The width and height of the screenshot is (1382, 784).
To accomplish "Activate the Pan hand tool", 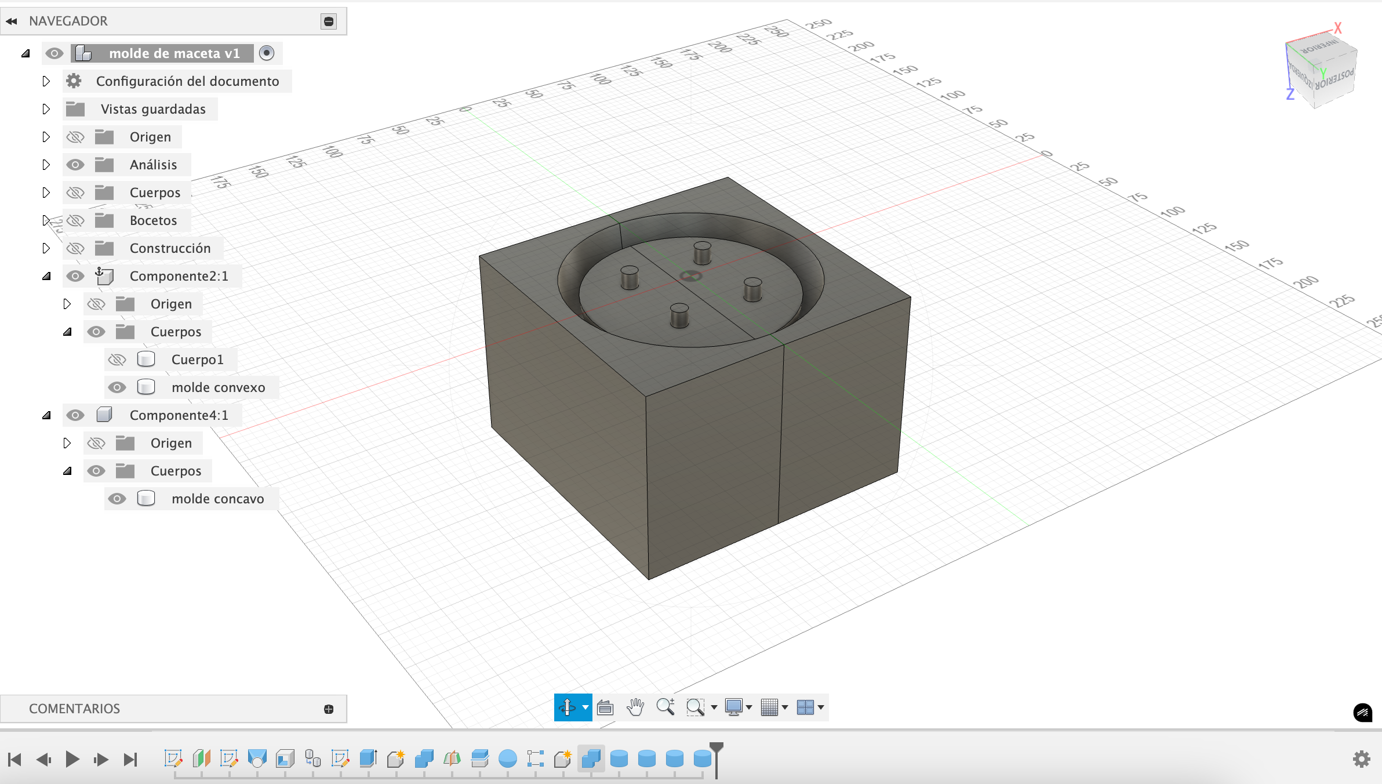I will pos(635,707).
